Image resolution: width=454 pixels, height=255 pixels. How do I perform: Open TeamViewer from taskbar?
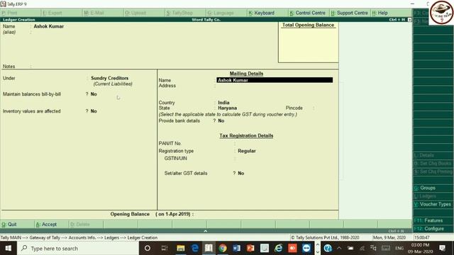pyautogui.click(x=306, y=248)
